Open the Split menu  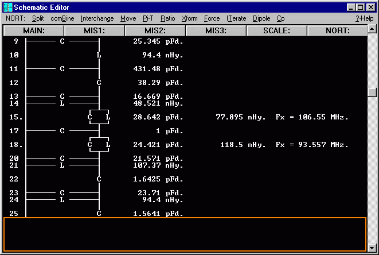point(38,18)
